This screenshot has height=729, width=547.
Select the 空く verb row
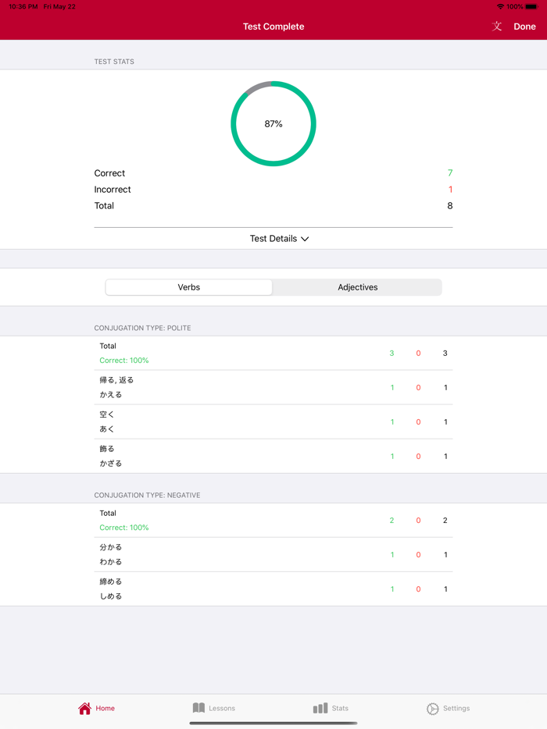click(x=273, y=421)
